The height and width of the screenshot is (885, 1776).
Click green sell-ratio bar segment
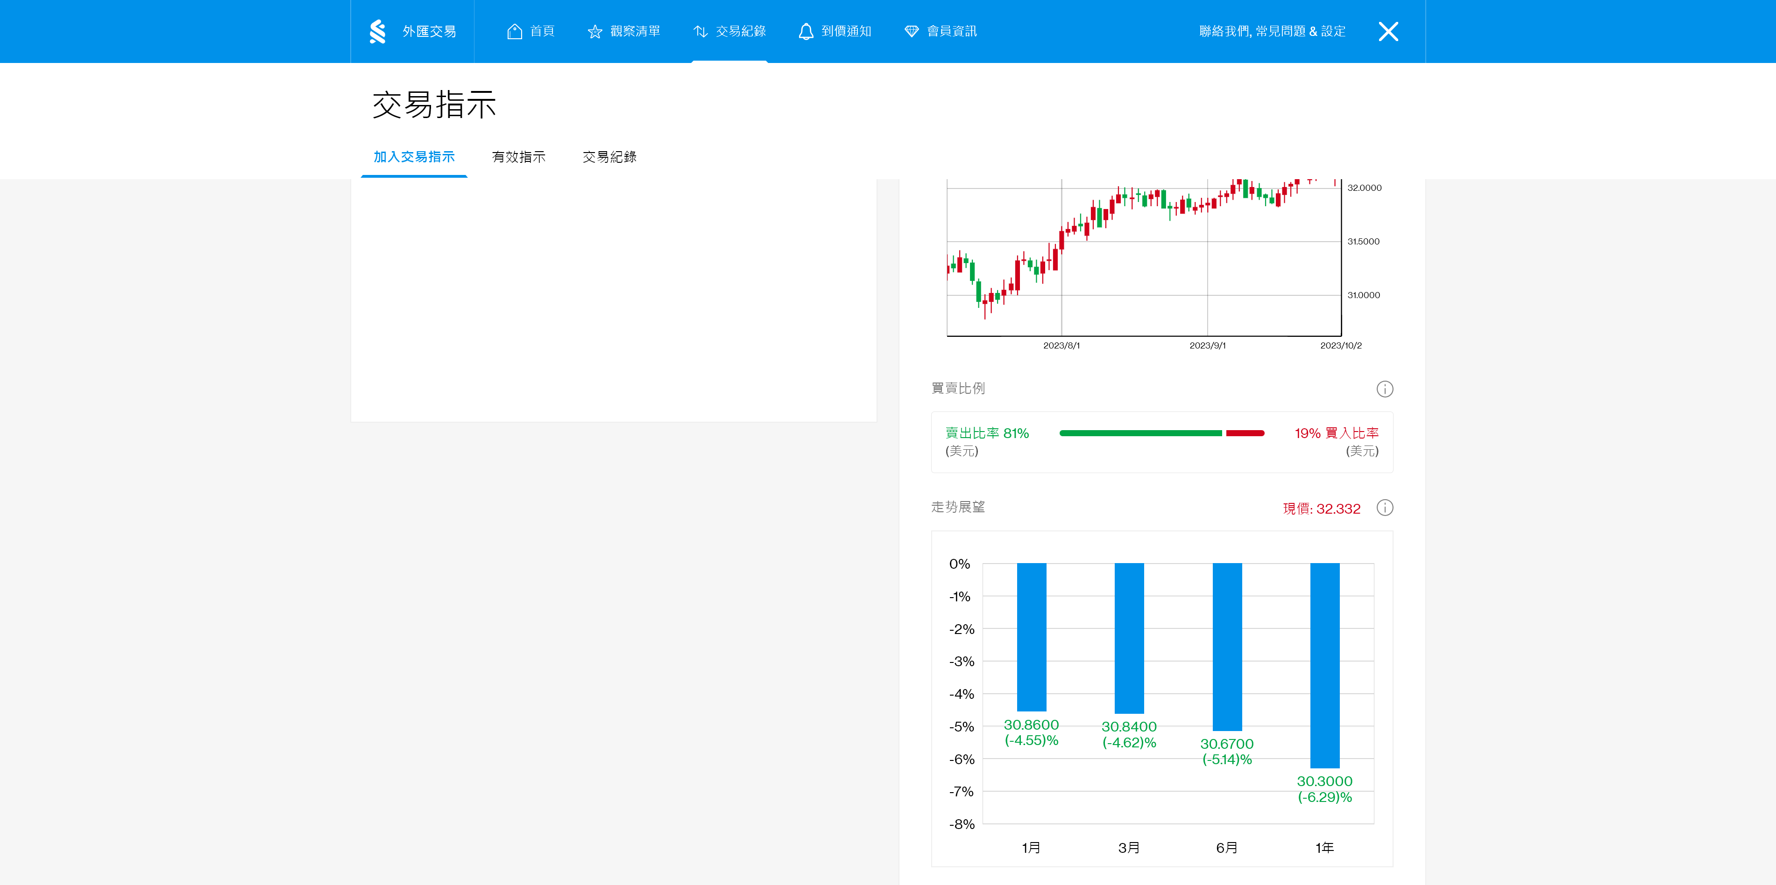(x=1140, y=433)
